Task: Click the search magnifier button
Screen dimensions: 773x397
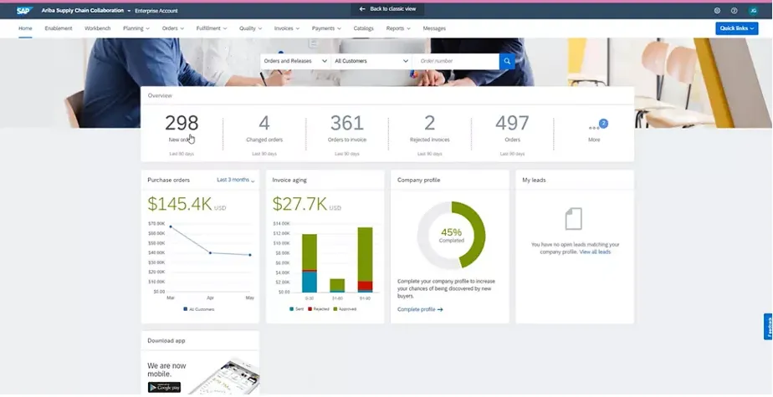Action: (x=507, y=61)
